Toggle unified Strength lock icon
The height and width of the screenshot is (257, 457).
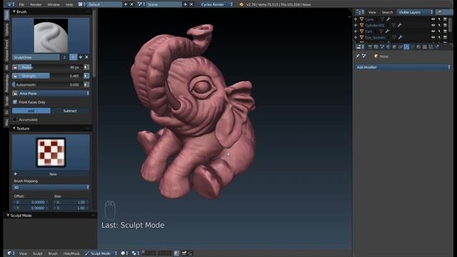(x=15, y=76)
